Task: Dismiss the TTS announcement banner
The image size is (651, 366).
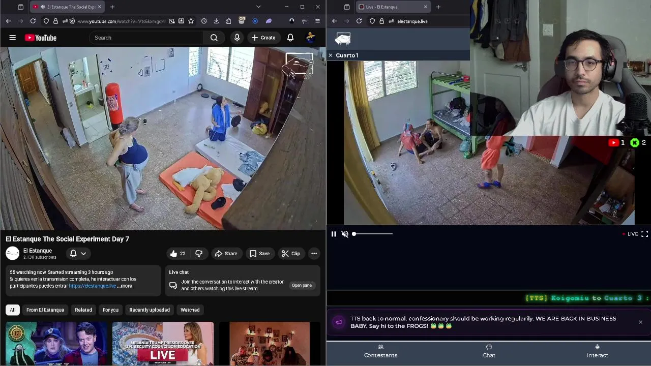Action: (x=640, y=322)
